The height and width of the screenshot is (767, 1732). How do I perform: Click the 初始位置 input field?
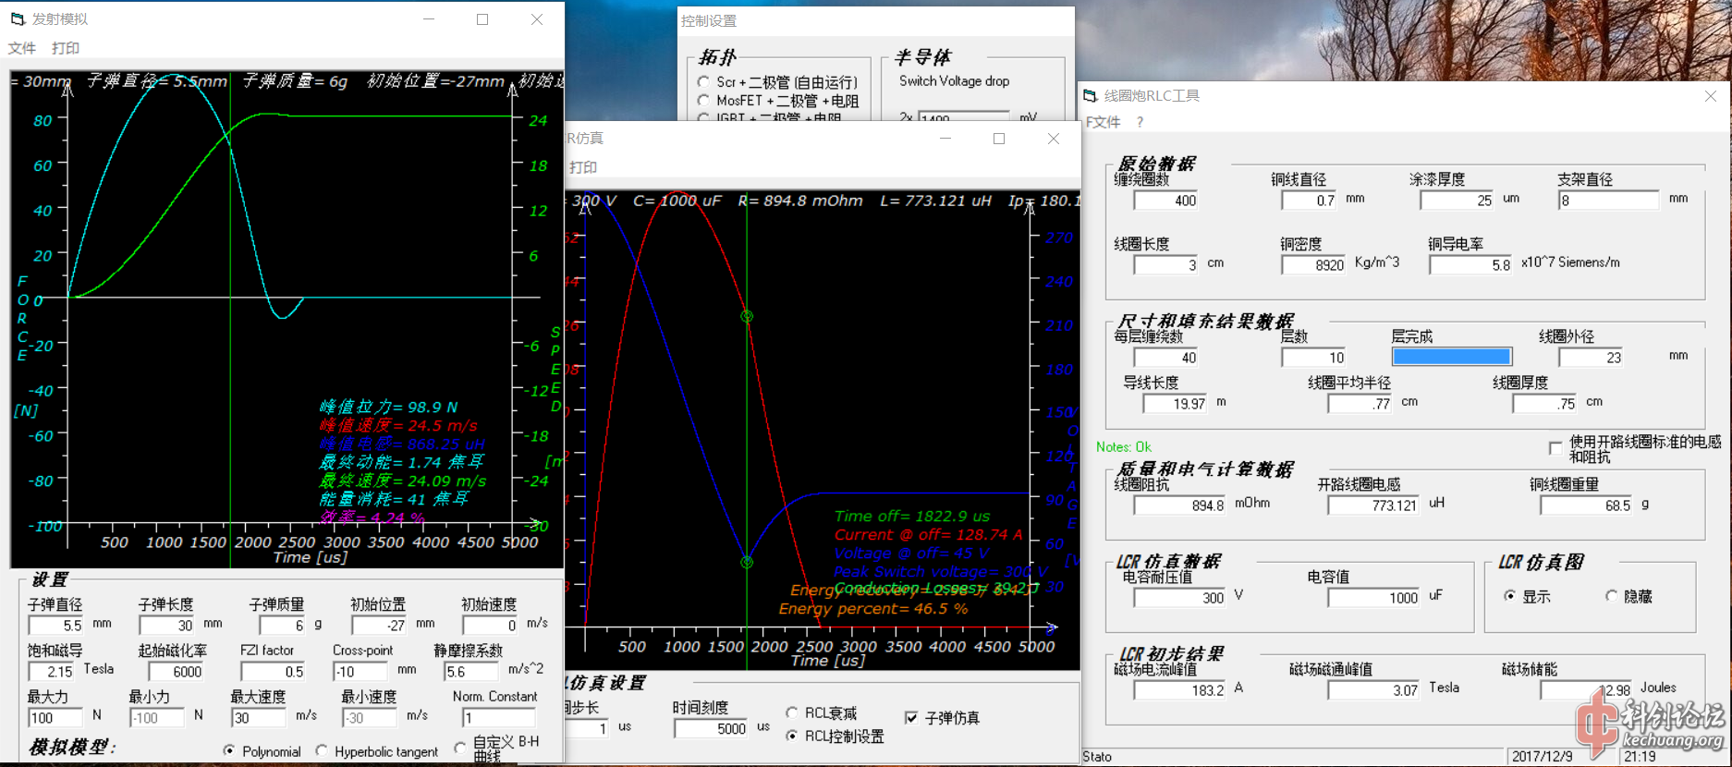379,626
